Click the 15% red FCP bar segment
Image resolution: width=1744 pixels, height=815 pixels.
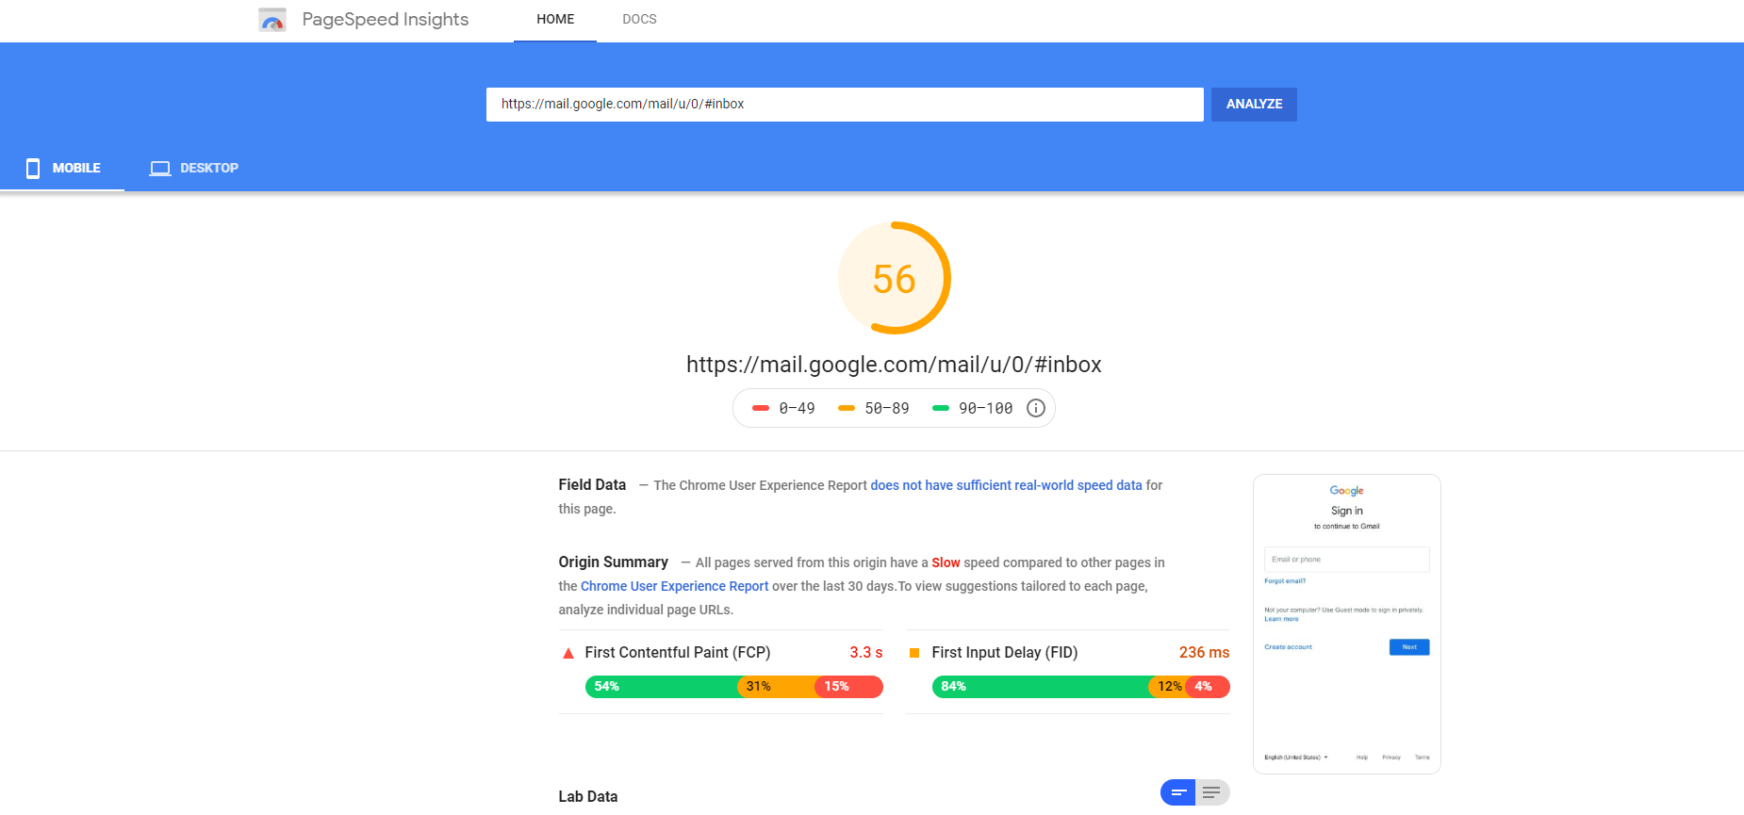pyautogui.click(x=848, y=687)
